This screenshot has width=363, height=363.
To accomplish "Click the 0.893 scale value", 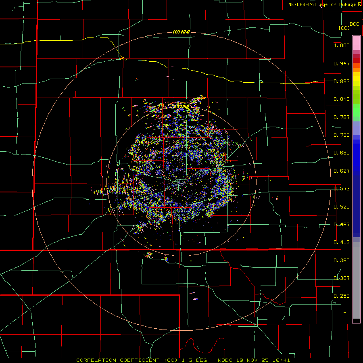I will pos(342,81).
